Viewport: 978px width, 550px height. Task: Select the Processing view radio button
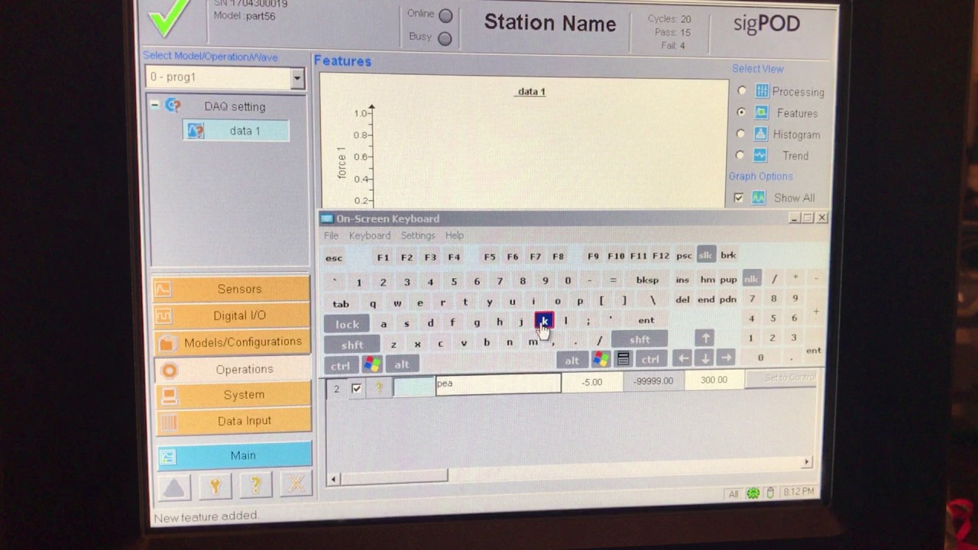pyautogui.click(x=741, y=91)
